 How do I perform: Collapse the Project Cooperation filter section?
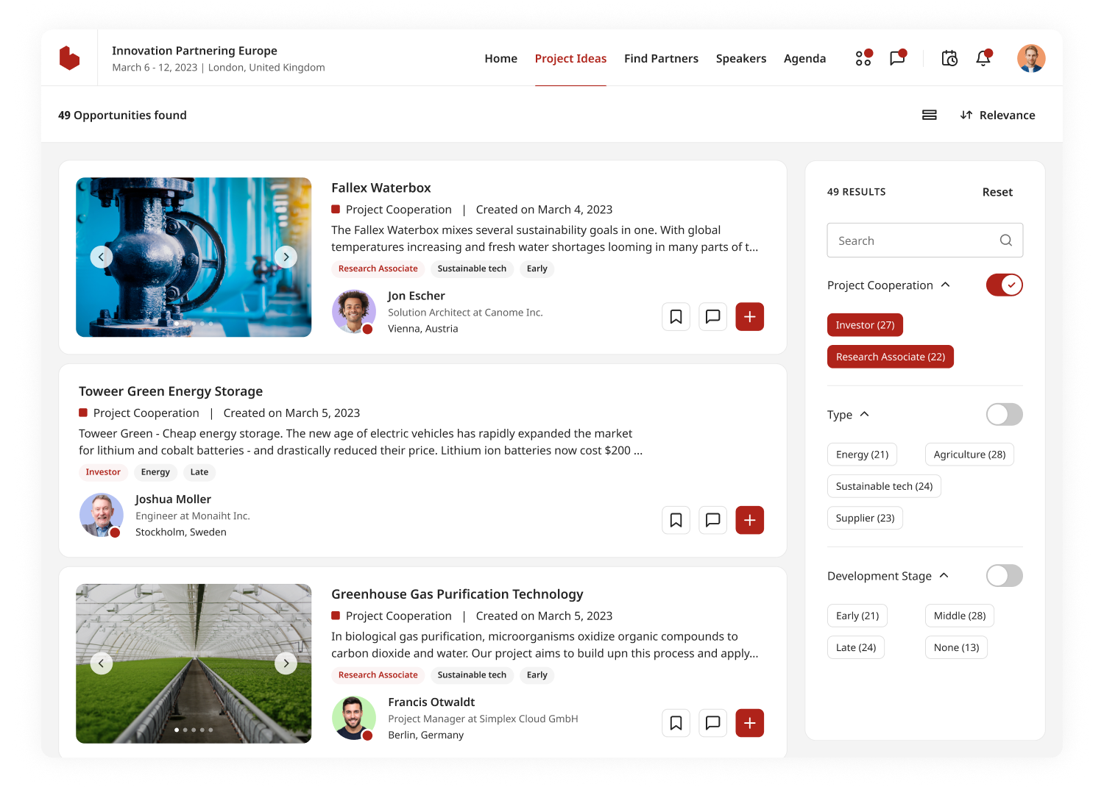(946, 285)
